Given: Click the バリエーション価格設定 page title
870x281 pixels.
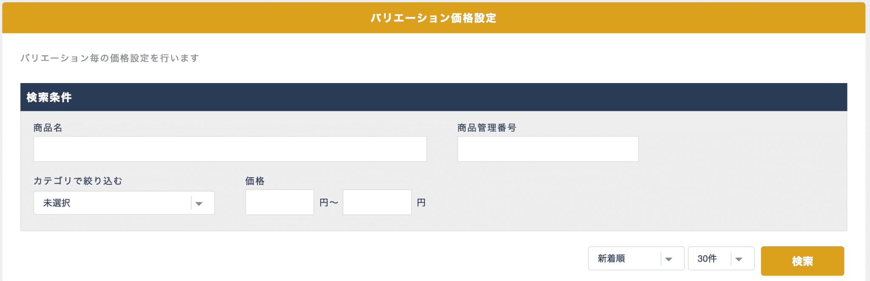Looking at the screenshot, I should [x=433, y=18].
